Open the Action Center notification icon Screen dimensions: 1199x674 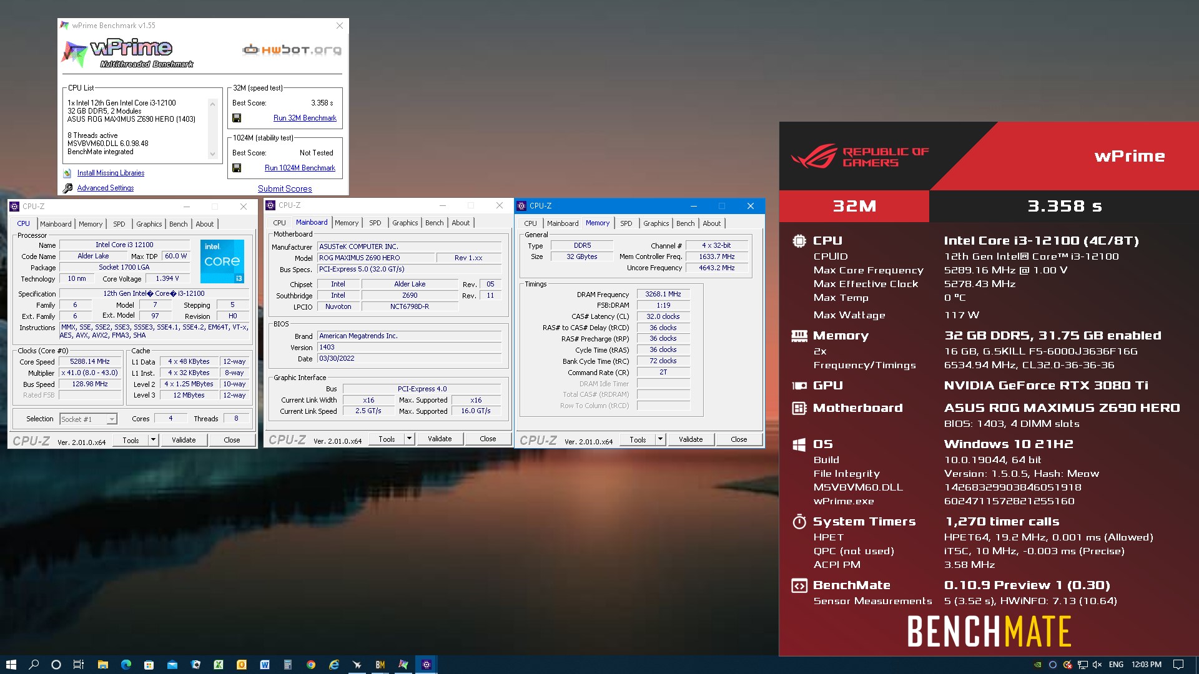[1178, 665]
